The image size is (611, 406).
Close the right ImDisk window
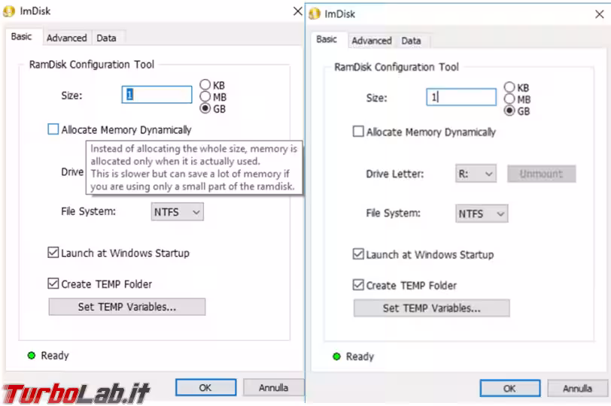pos(599,14)
